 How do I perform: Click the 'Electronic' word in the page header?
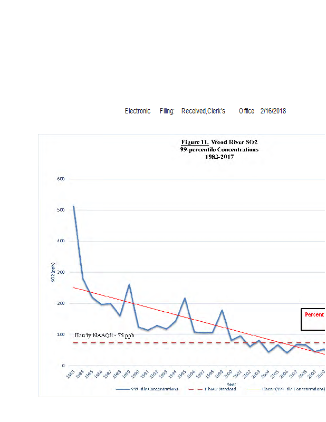(138, 111)
